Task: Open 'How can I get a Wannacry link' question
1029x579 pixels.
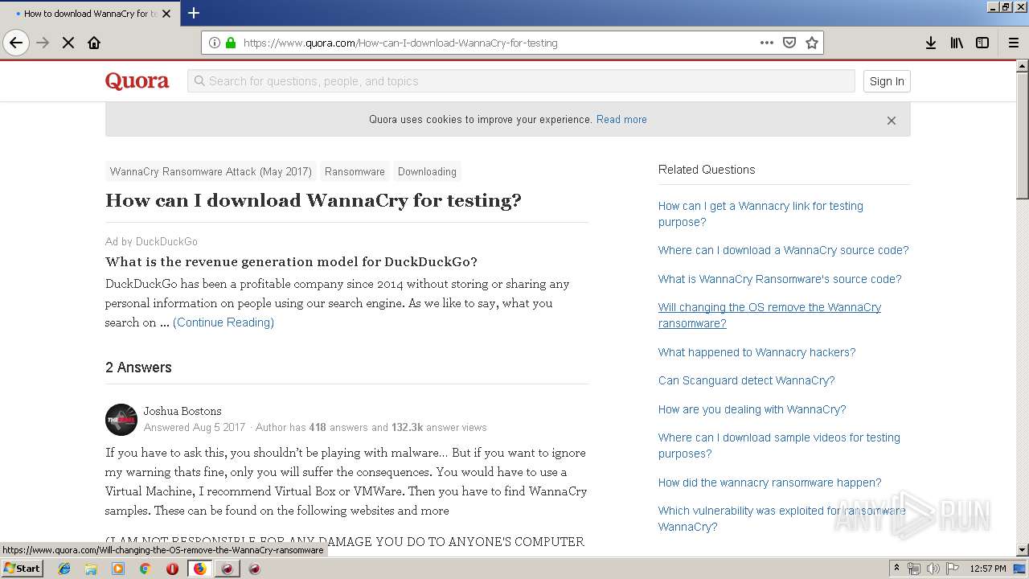Action: tap(760, 214)
